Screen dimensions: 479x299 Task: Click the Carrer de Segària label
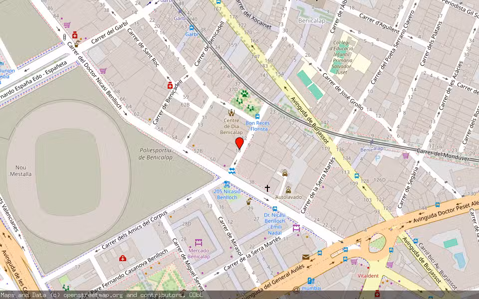[x=408, y=188]
